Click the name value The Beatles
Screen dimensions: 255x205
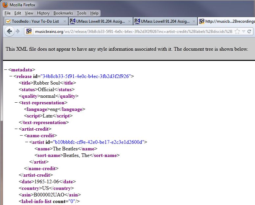point(65,149)
